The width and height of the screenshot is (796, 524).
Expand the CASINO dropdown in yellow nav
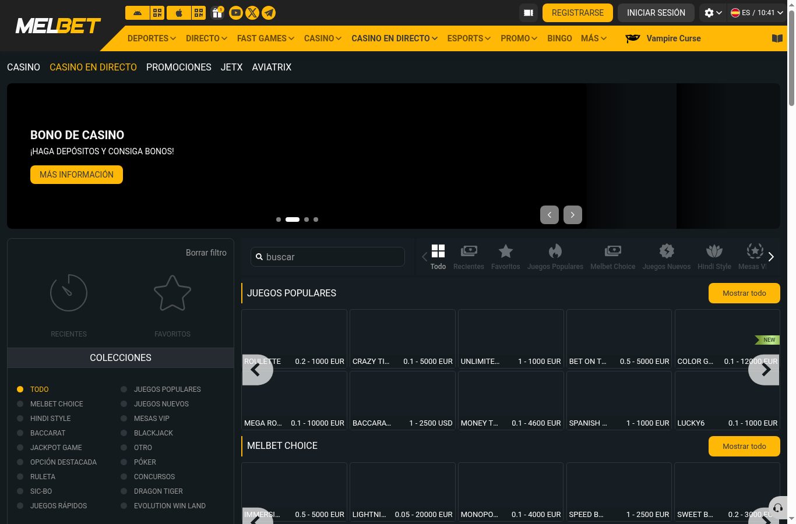[323, 38]
